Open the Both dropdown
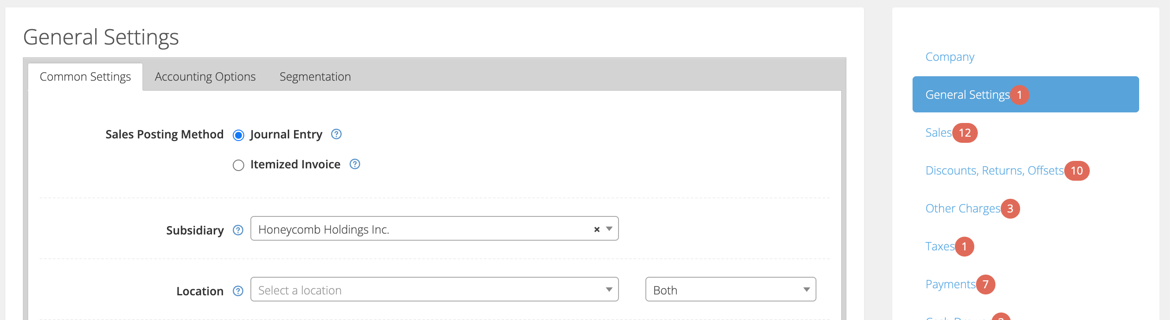Image resolution: width=1170 pixels, height=320 pixels. (x=730, y=290)
